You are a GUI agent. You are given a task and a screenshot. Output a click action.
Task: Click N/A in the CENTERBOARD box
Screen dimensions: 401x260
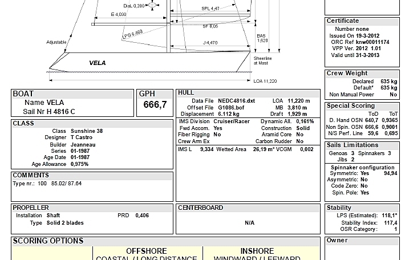[x=250, y=223]
